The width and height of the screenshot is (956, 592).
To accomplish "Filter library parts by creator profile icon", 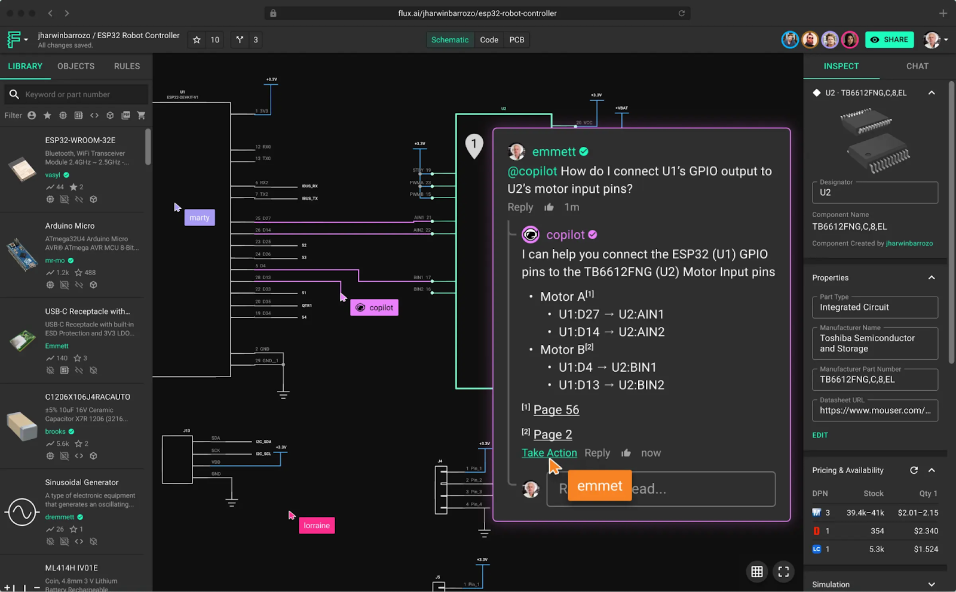I will pyautogui.click(x=31, y=115).
